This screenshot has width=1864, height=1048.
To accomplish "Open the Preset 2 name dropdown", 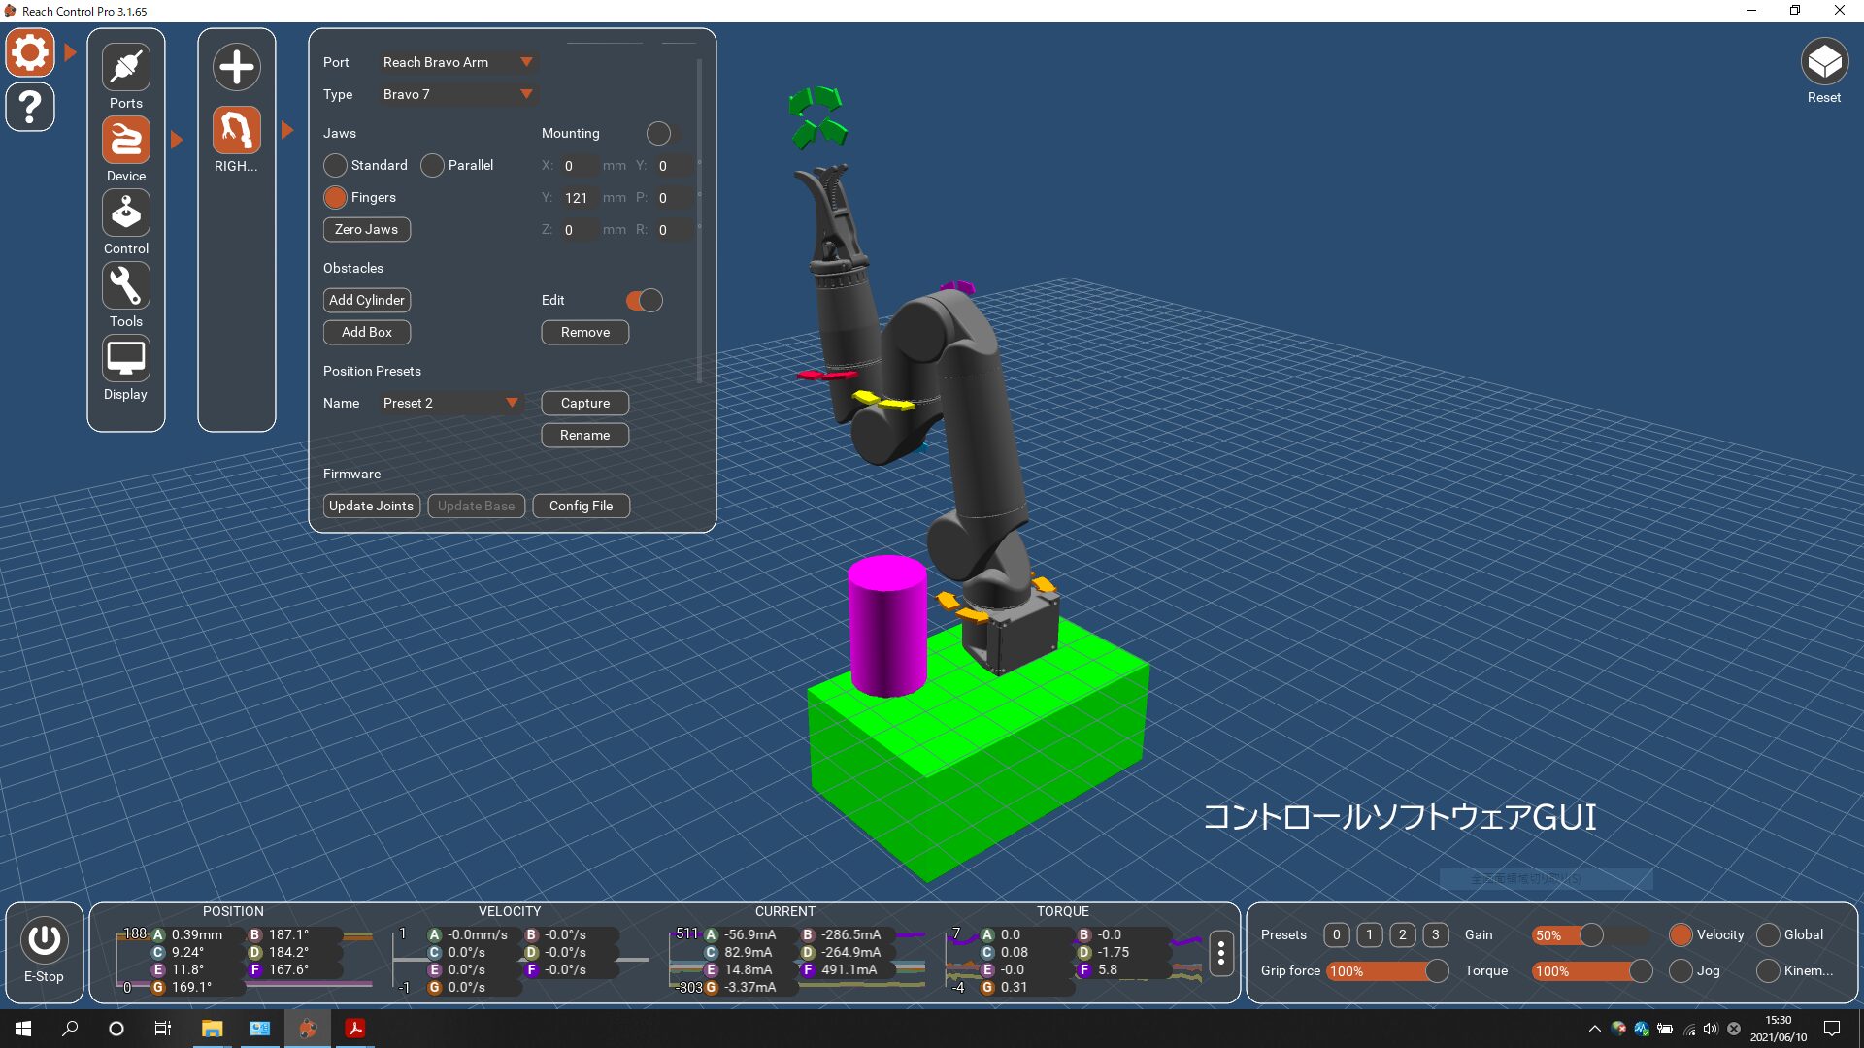I will [451, 403].
